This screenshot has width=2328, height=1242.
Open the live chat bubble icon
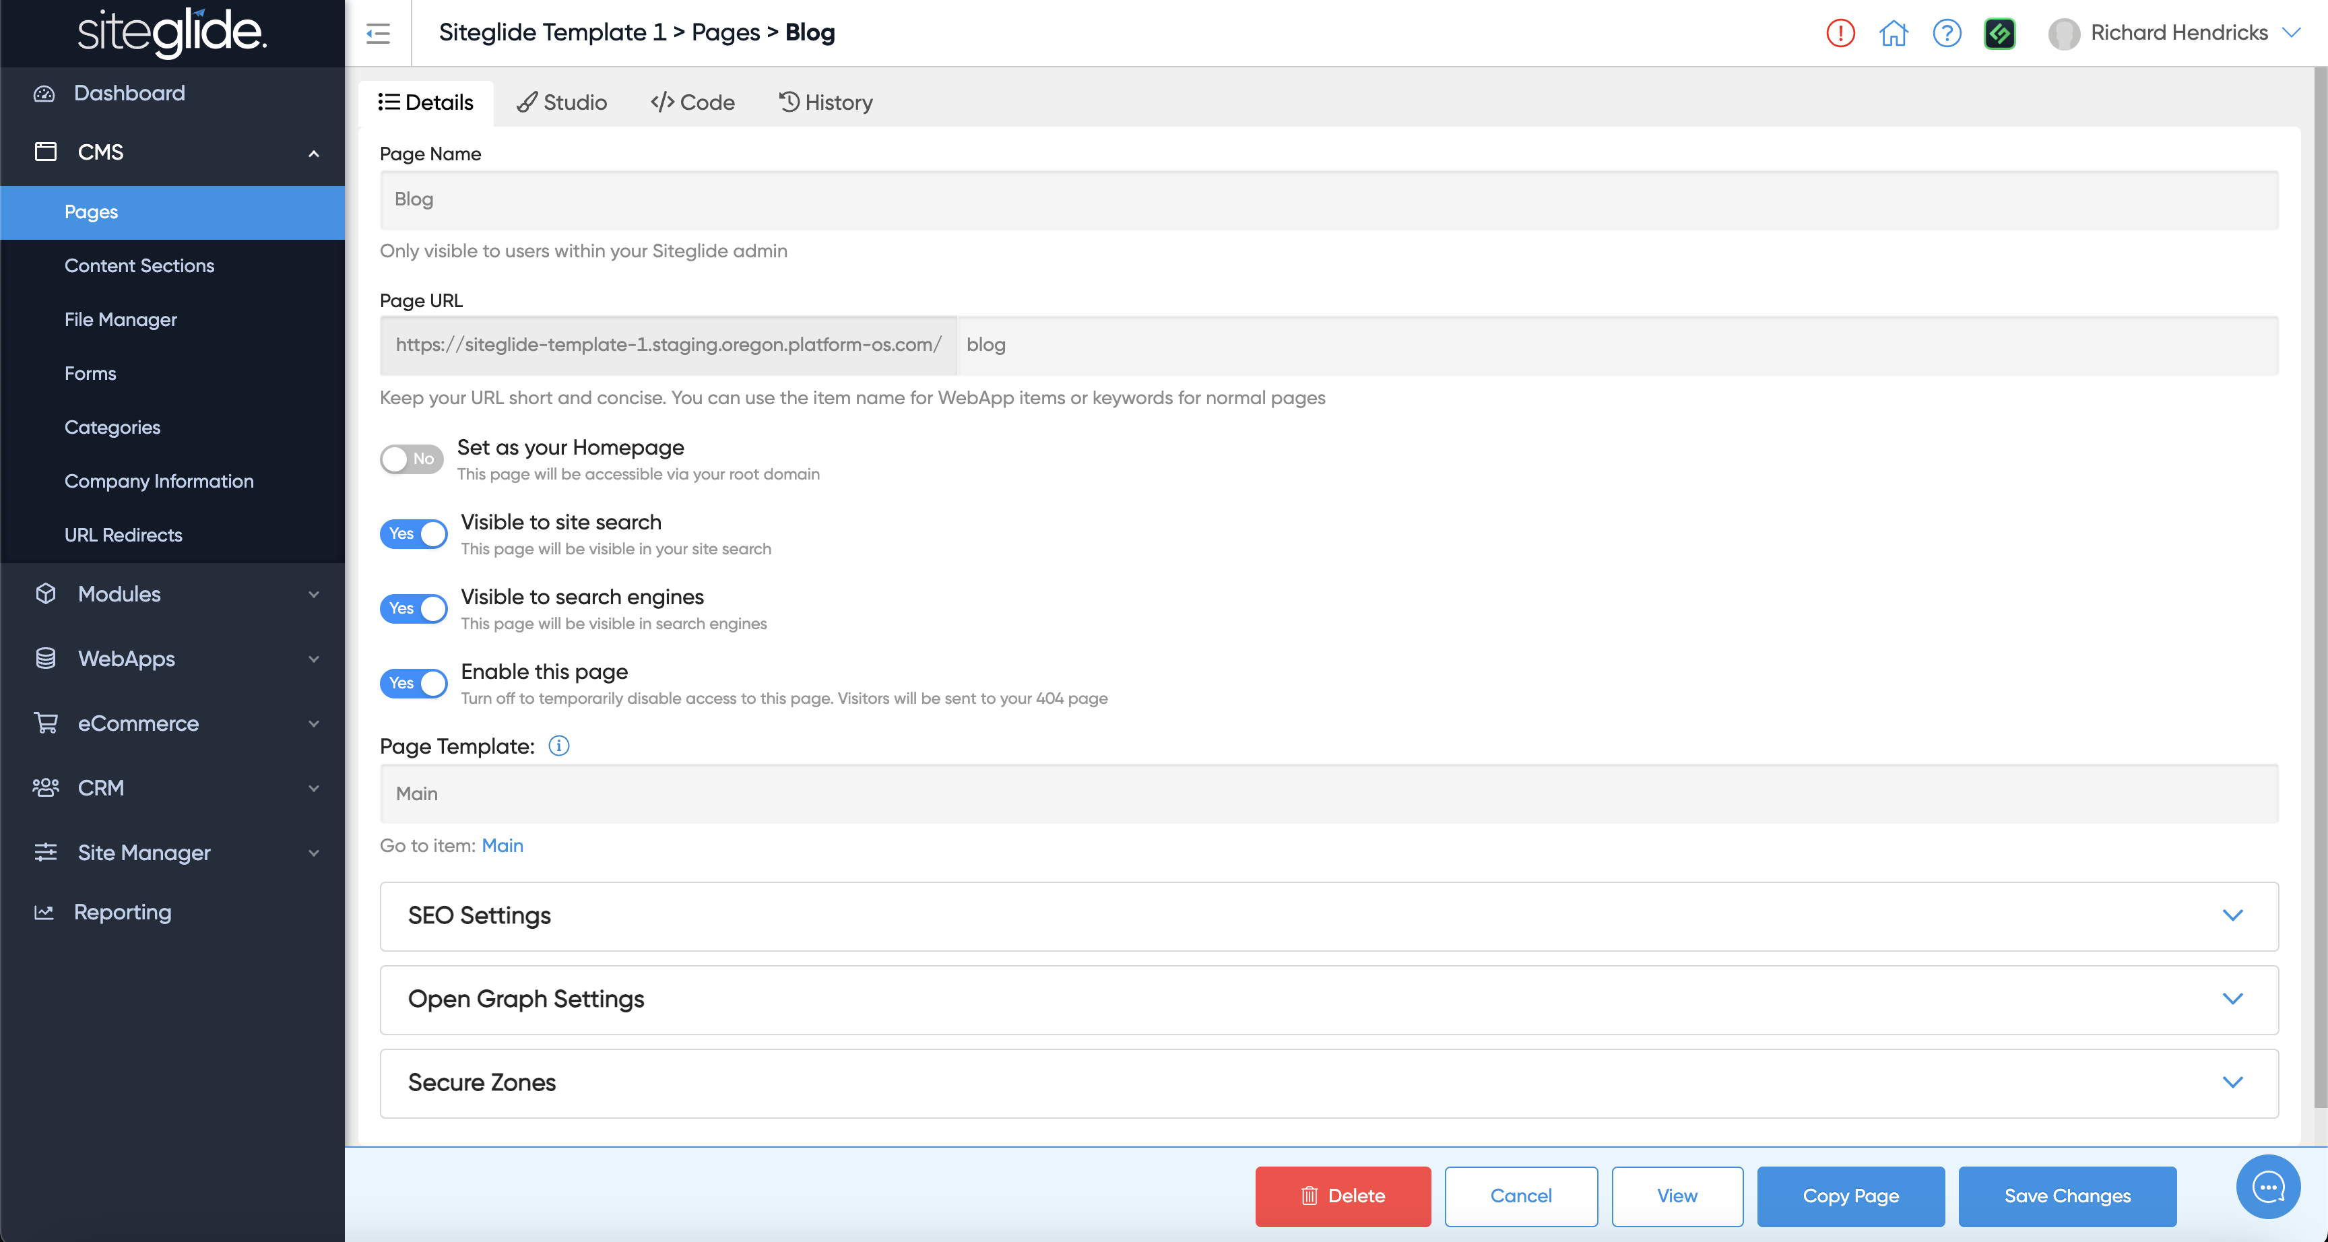tap(2268, 1187)
